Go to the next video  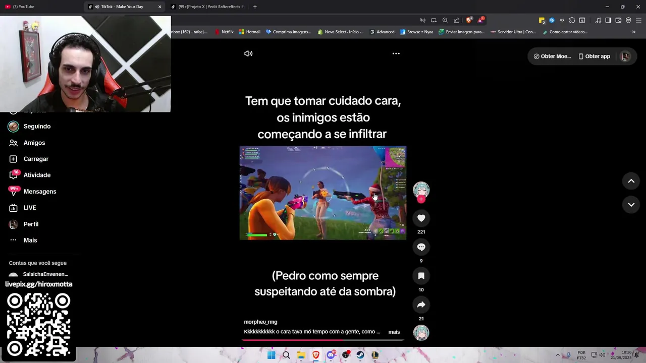[x=631, y=204]
